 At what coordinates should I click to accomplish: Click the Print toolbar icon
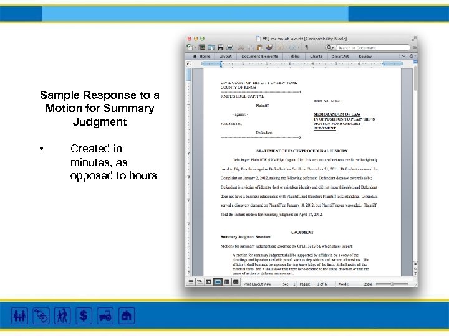[x=229, y=47]
